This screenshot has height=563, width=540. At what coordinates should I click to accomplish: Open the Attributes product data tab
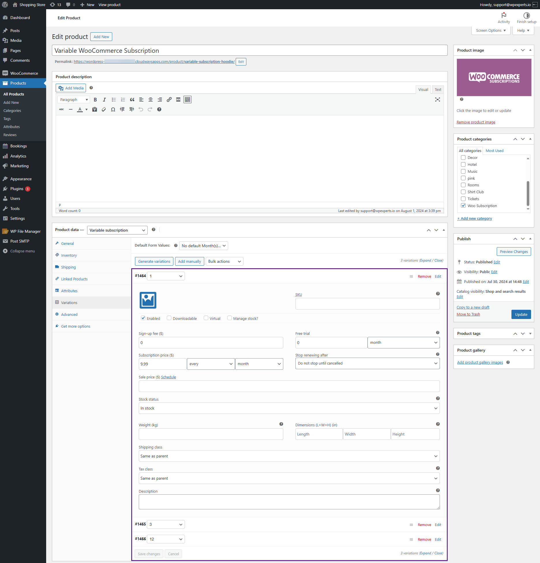click(69, 291)
